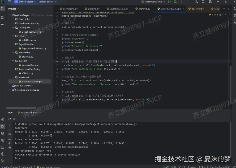Toggle the Project tool window folder icon
Viewport: 236px width, 168px height.
3,9
